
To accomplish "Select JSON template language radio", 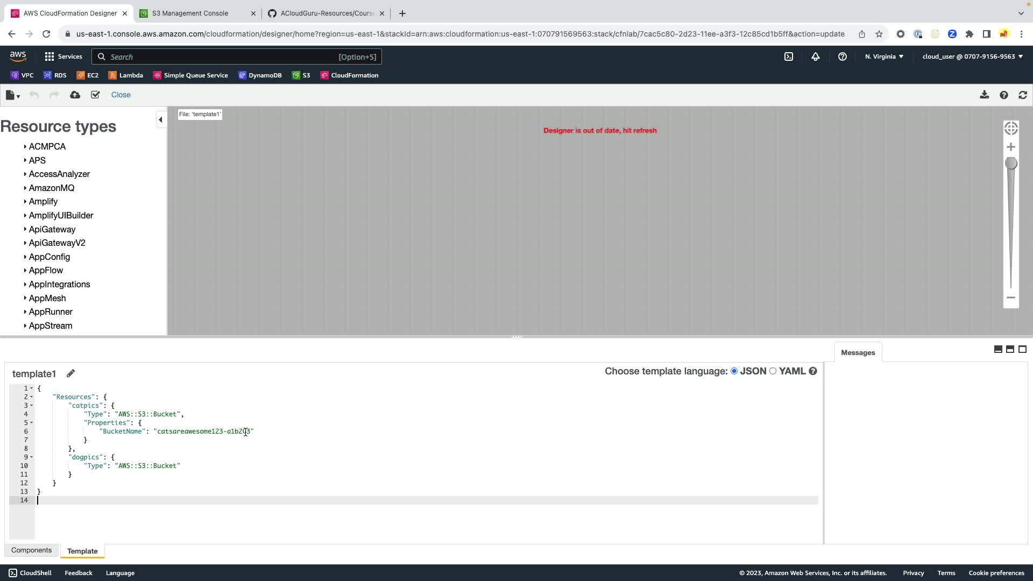I will (x=734, y=371).
